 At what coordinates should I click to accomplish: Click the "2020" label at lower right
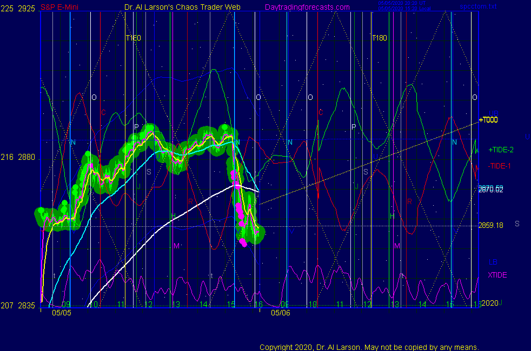(x=490, y=303)
